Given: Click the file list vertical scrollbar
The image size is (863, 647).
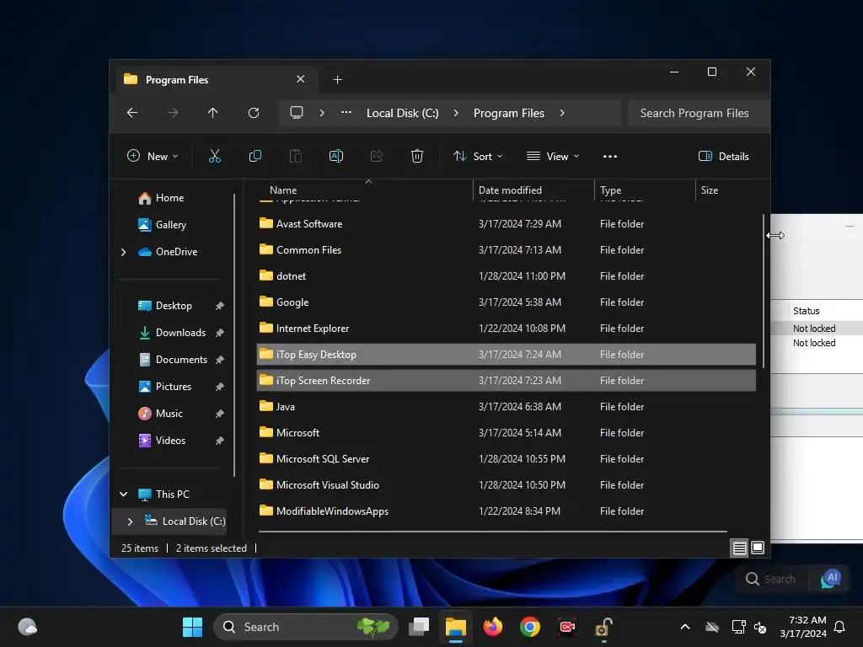Looking at the screenshot, I should pos(764,291).
